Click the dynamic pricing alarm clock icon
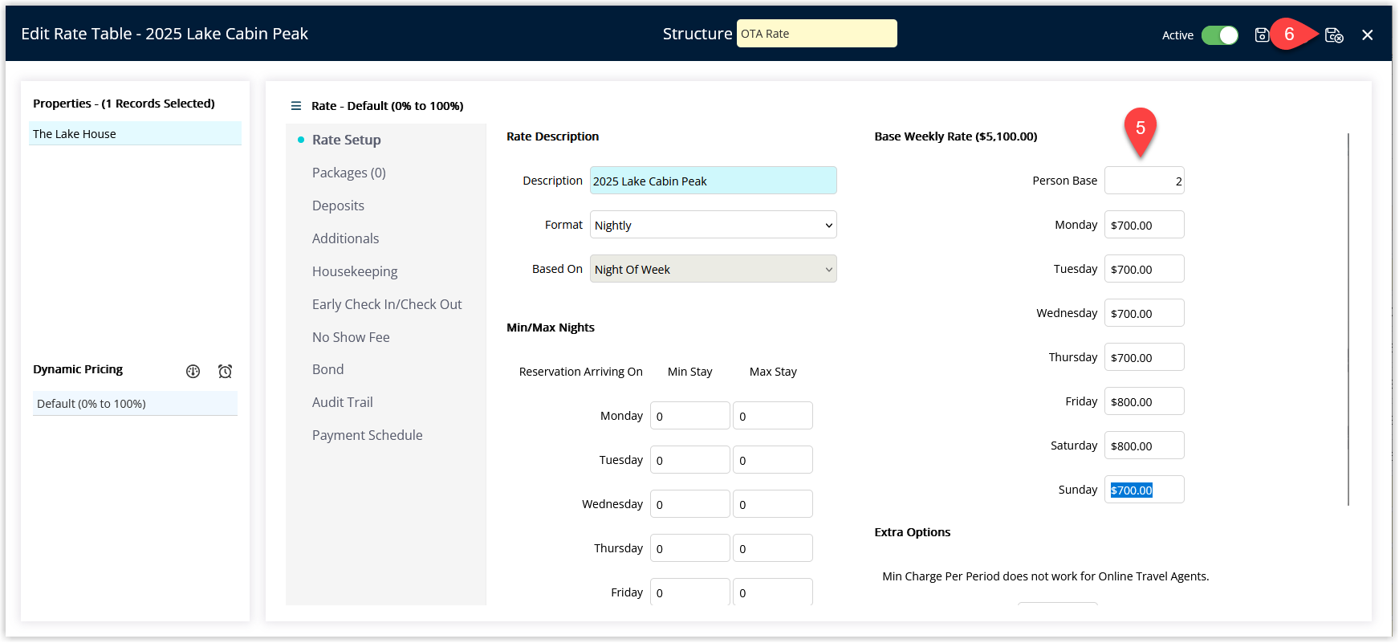The width and height of the screenshot is (1399, 643). click(225, 371)
